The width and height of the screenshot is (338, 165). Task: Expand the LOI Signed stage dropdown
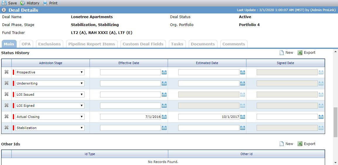tap(50, 106)
